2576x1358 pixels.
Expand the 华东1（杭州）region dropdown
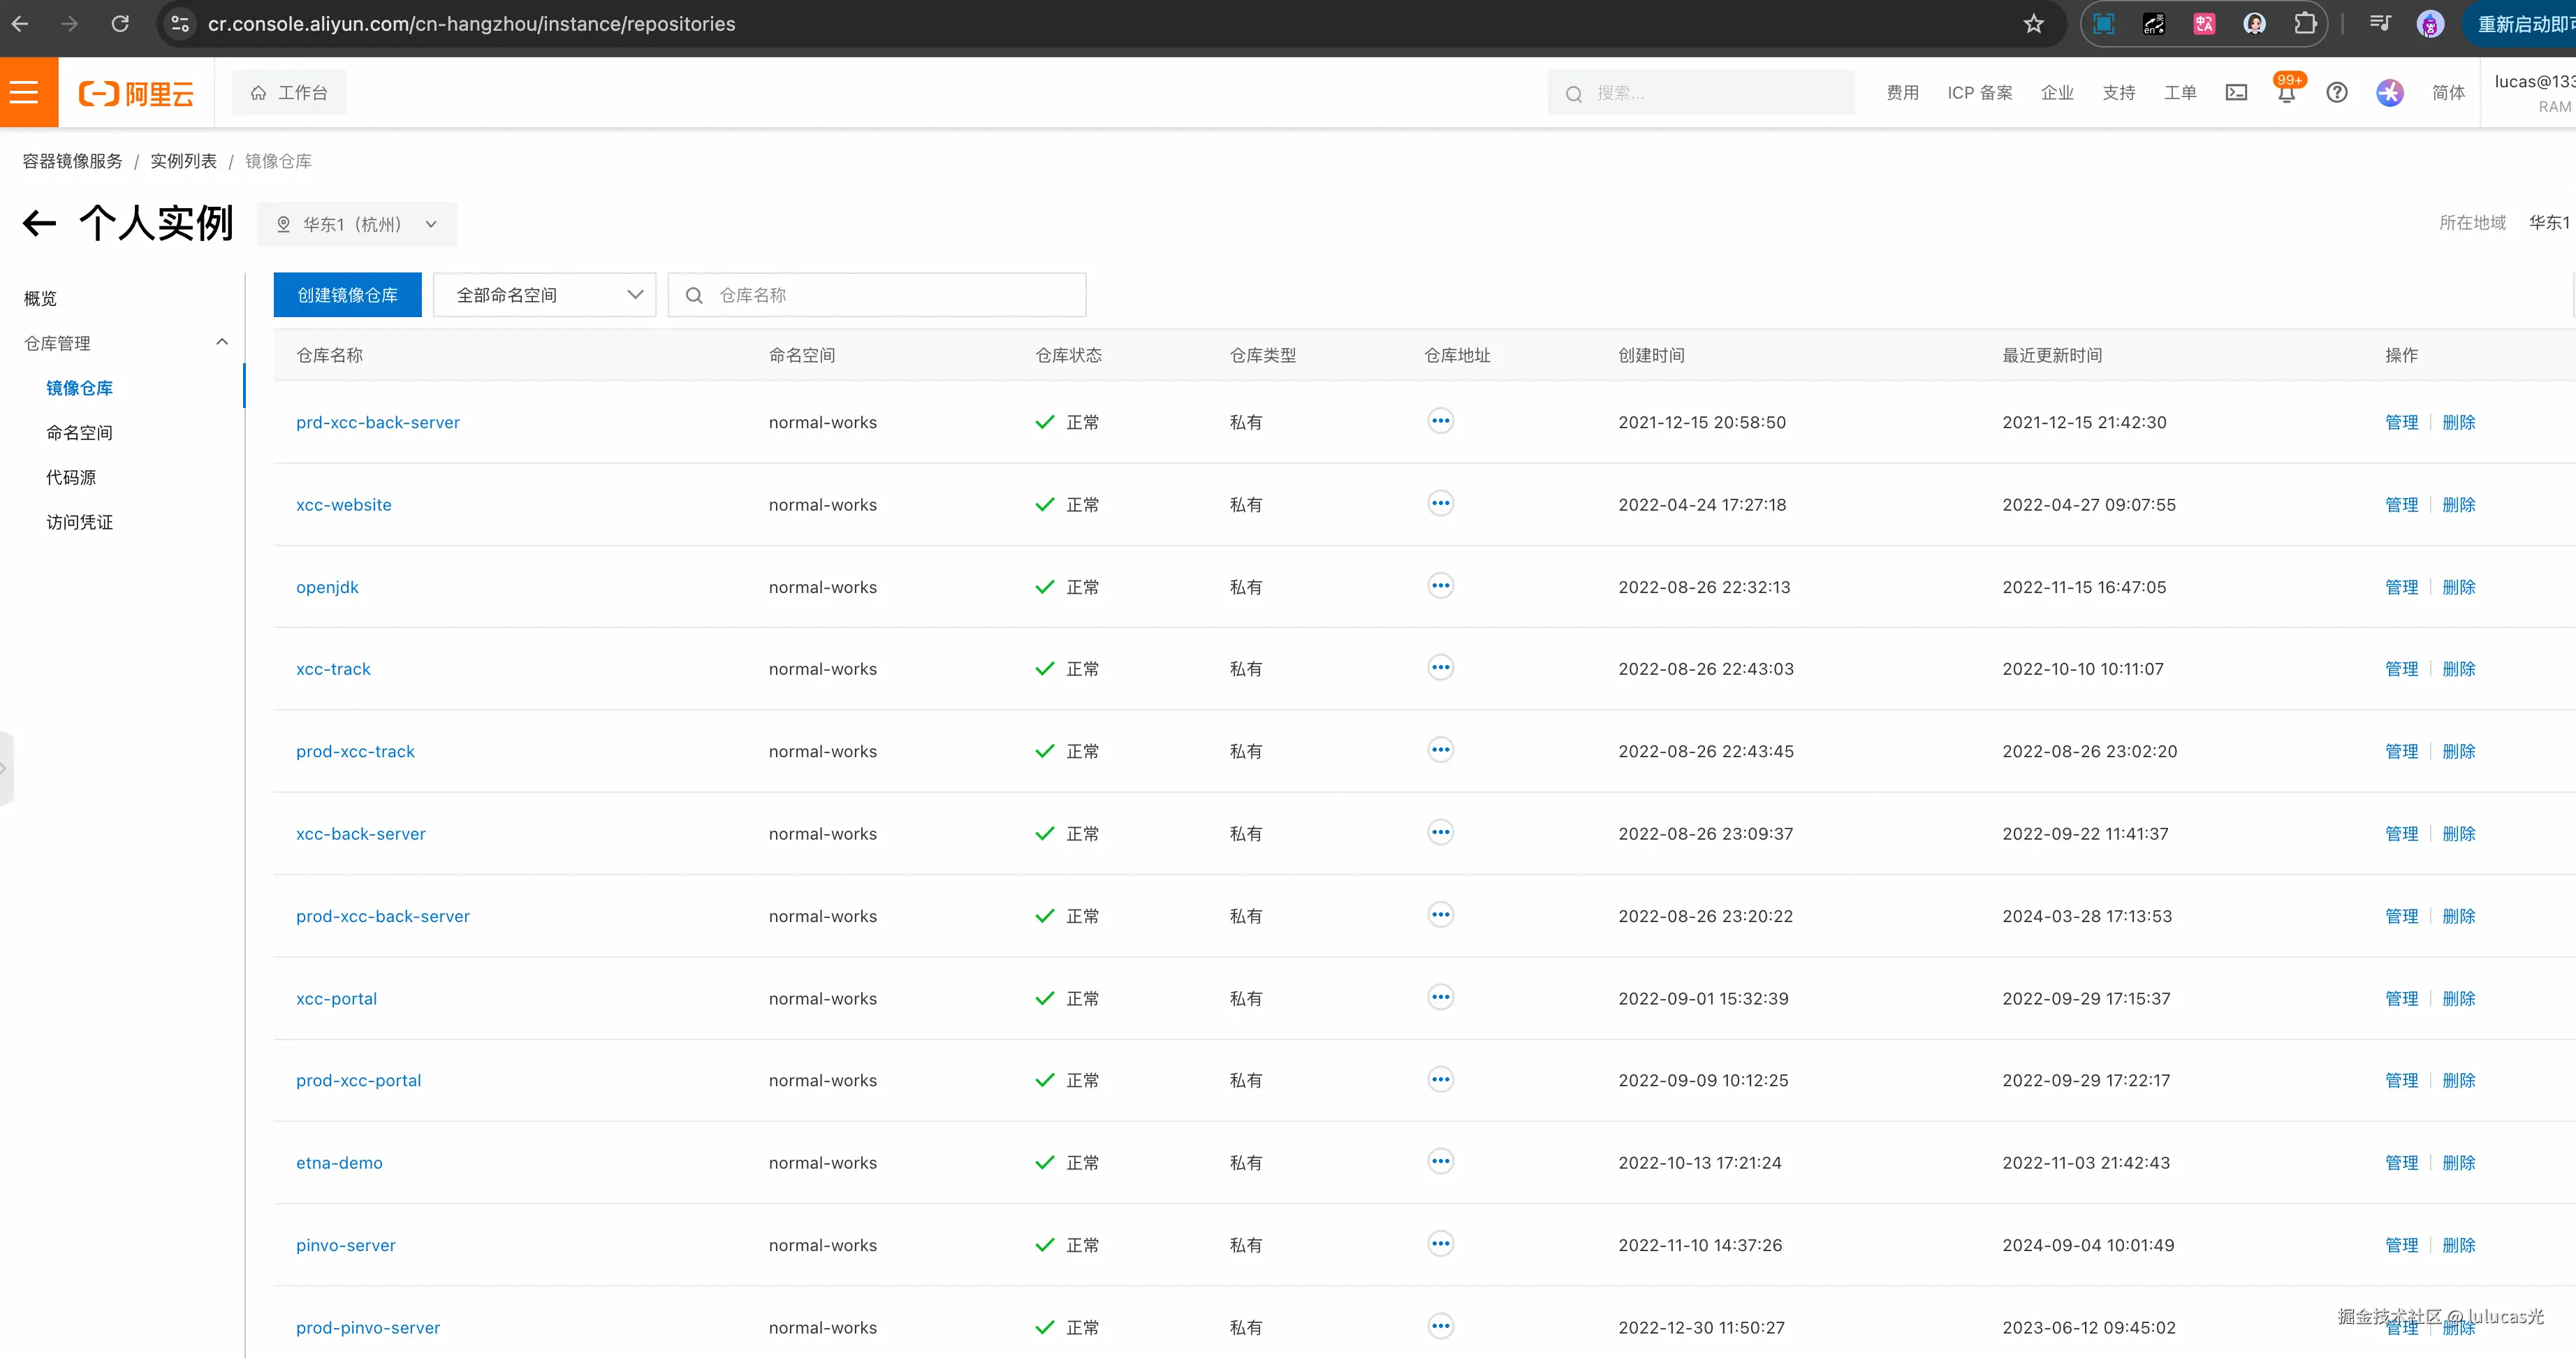pos(357,225)
